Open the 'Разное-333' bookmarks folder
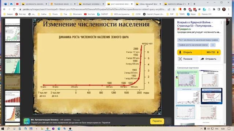Screen dimensions: 234x131 [205, 14]
